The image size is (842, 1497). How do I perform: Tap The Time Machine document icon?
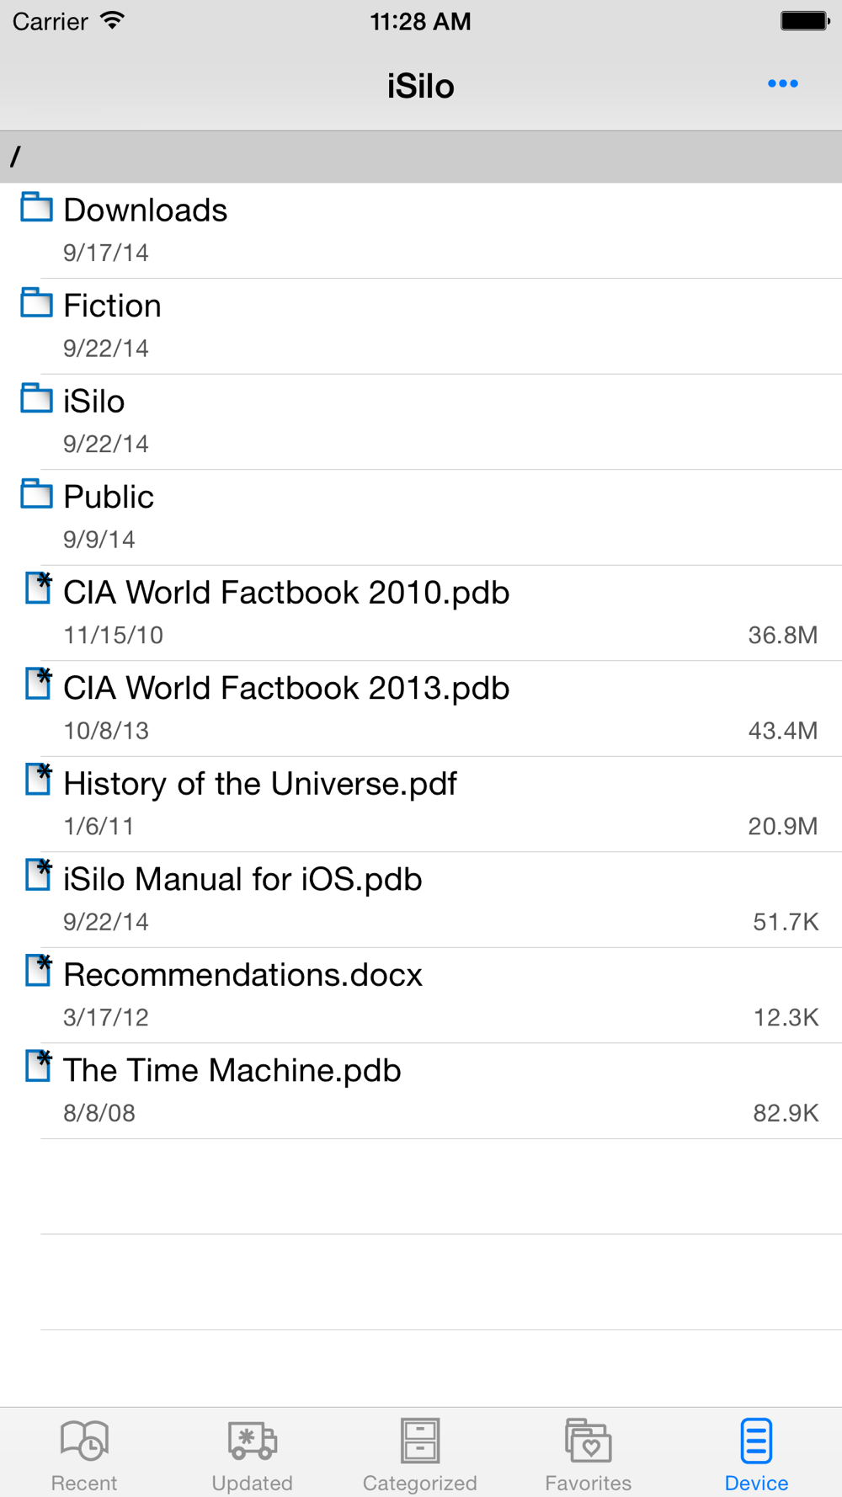(x=38, y=1066)
